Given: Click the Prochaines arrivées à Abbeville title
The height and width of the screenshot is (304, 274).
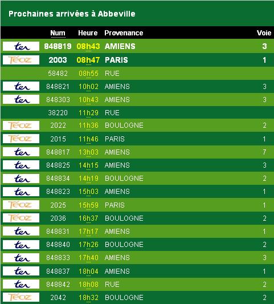Looking at the screenshot, I should 72,14.
